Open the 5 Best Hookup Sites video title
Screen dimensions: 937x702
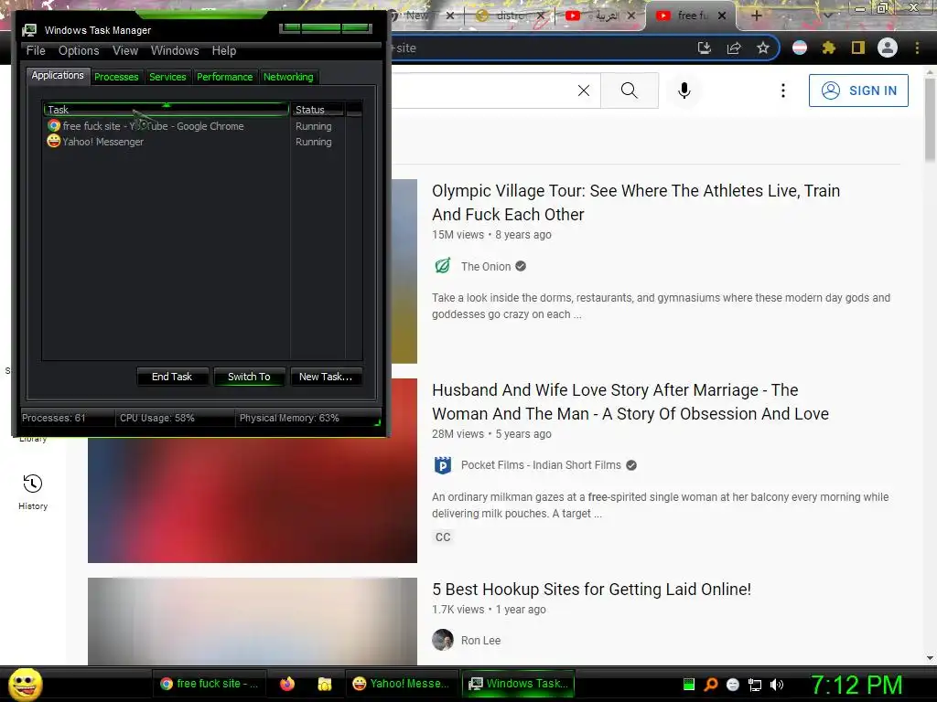click(591, 590)
